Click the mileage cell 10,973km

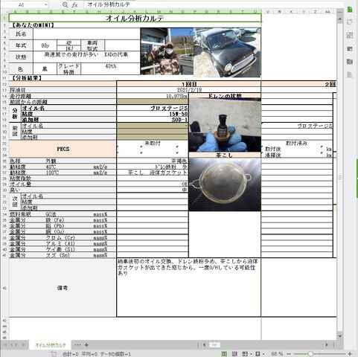point(153,96)
